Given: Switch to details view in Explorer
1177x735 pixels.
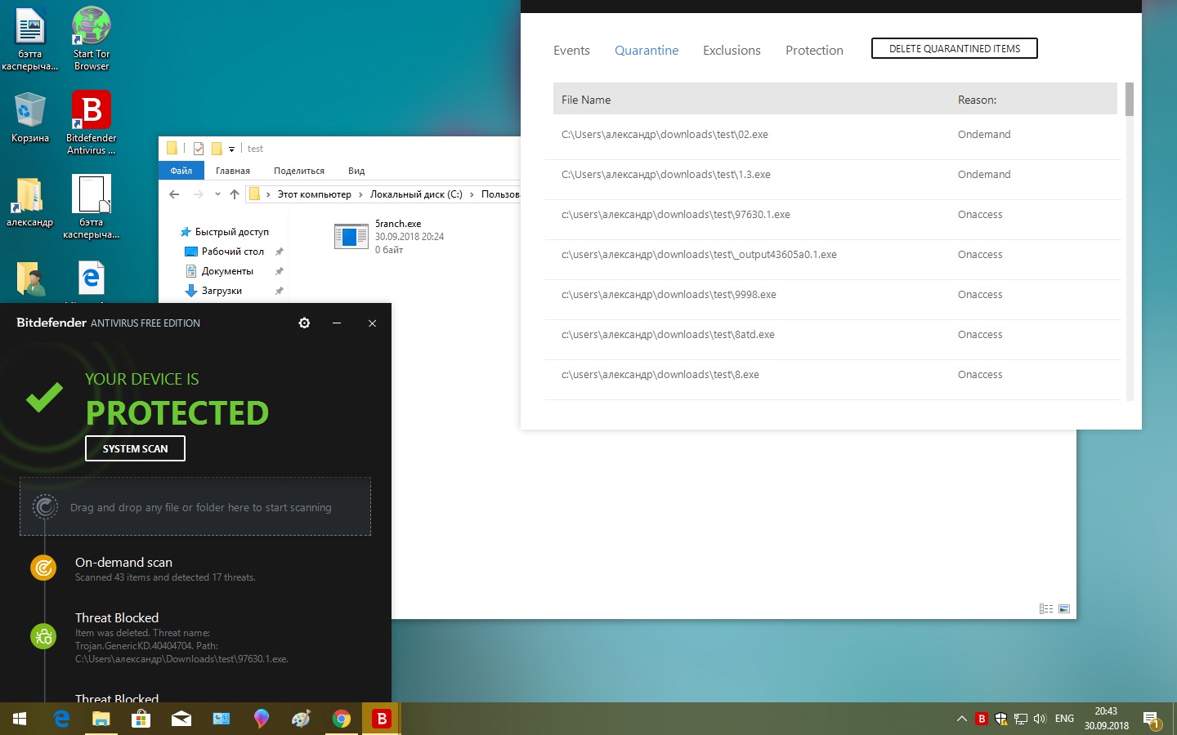Looking at the screenshot, I should click(x=1046, y=608).
